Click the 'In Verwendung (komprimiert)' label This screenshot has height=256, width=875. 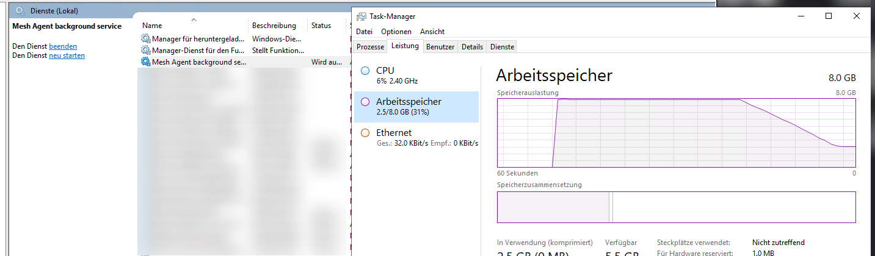coord(545,243)
